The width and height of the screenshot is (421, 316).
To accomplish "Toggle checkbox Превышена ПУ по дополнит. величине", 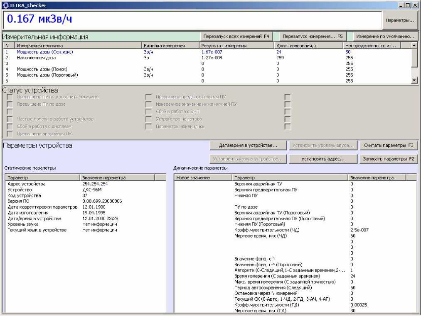I will coord(10,97).
